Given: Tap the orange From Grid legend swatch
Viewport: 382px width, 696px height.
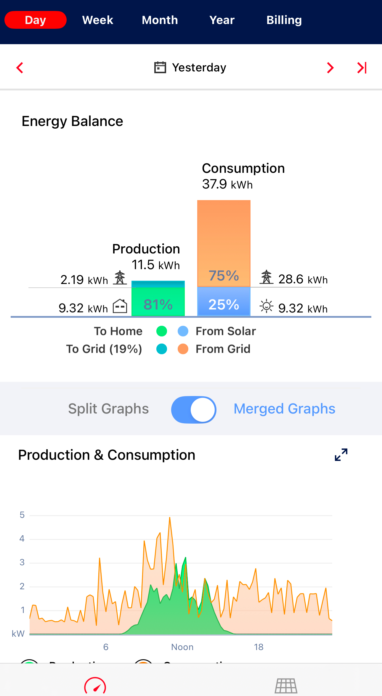Looking at the screenshot, I should click(x=183, y=349).
